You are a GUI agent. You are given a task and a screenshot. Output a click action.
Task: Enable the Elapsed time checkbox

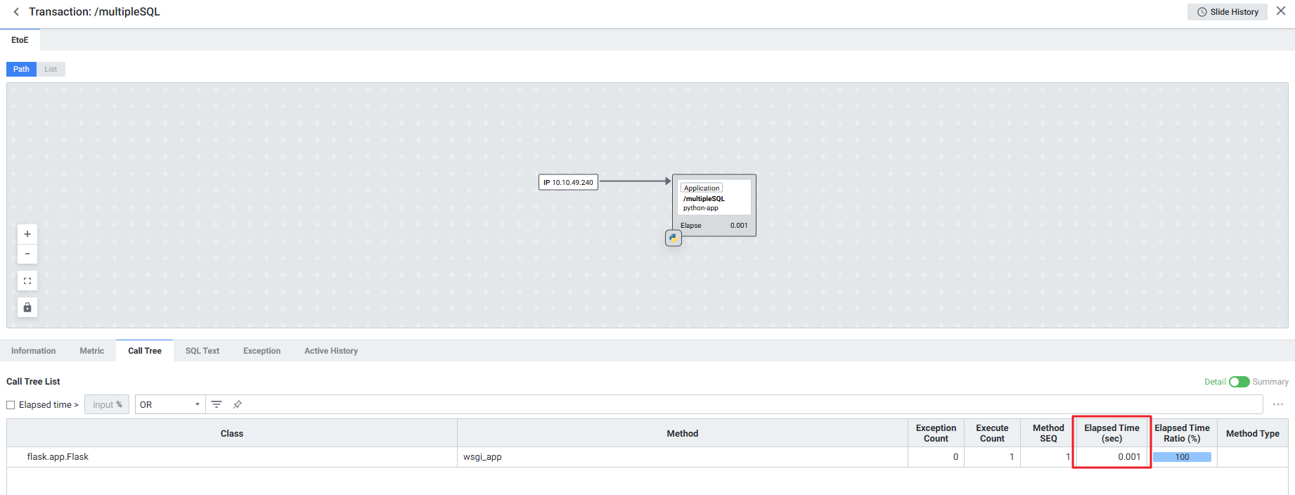click(x=11, y=405)
